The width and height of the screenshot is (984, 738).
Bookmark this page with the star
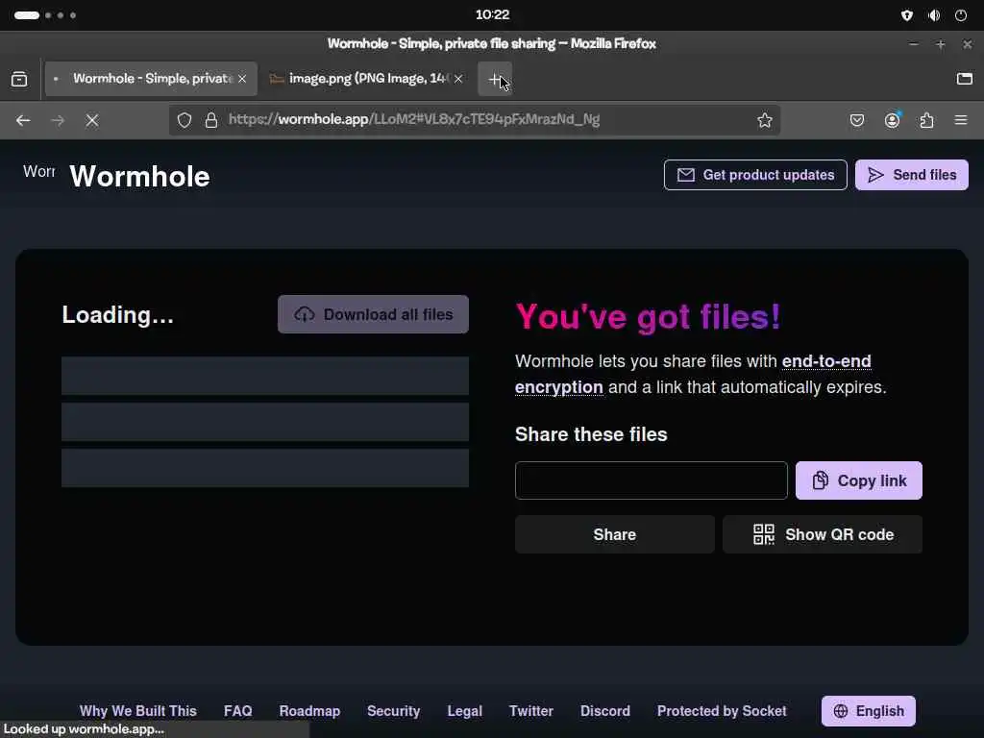coord(764,120)
